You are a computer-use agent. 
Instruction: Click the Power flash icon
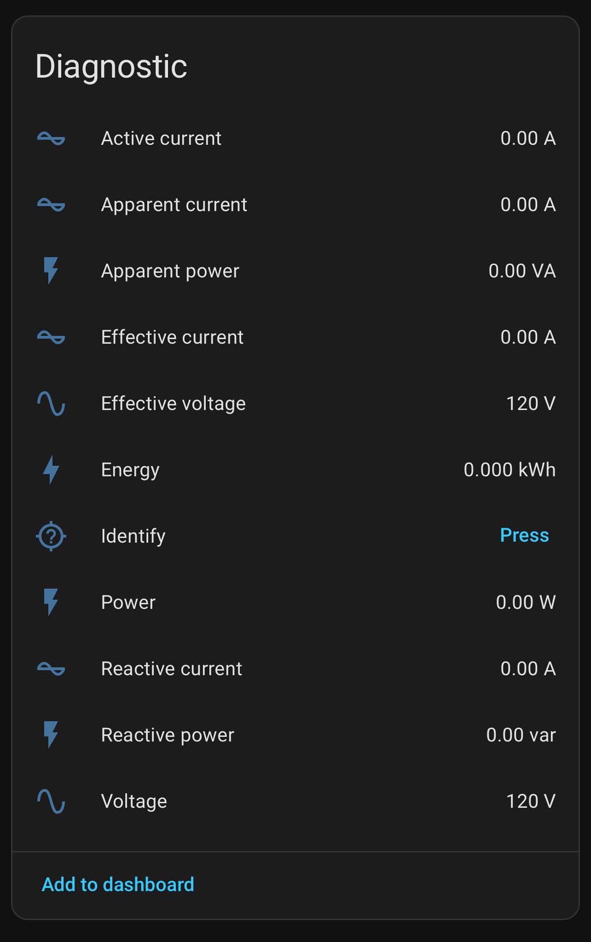[x=51, y=602]
